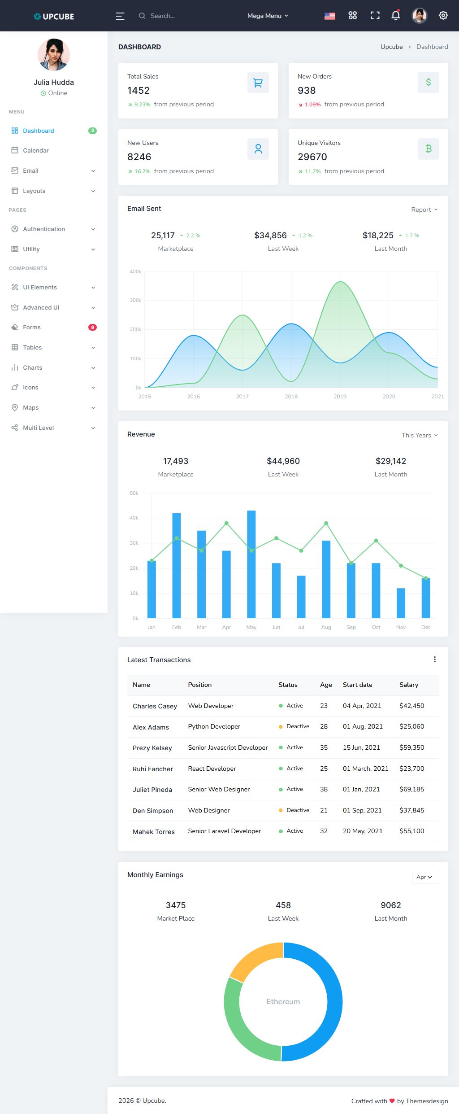Click the Maps pin sidebar icon
The height and width of the screenshot is (1114, 459).
pyautogui.click(x=15, y=407)
